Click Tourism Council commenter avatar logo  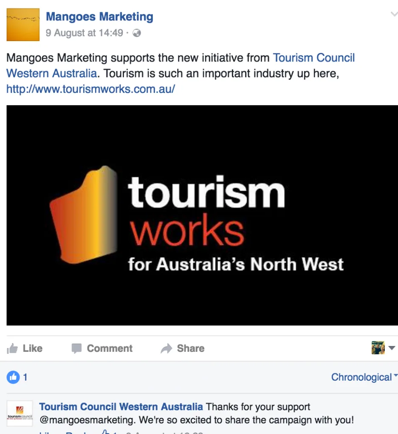(x=20, y=414)
